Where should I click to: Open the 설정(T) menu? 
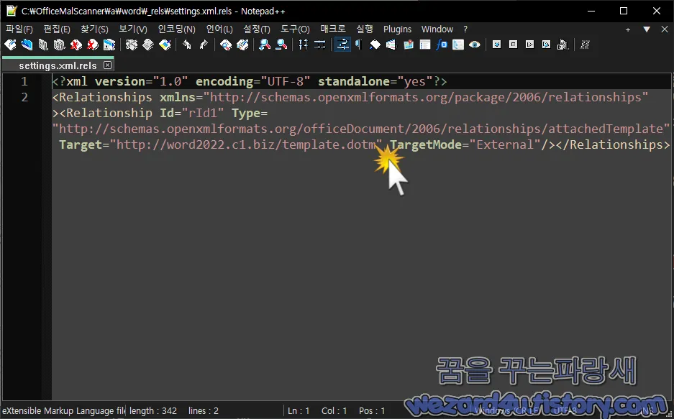tap(257, 29)
